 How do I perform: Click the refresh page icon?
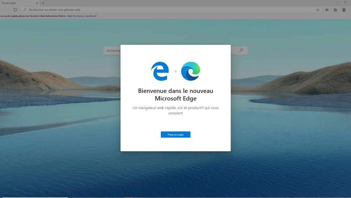coord(15,10)
